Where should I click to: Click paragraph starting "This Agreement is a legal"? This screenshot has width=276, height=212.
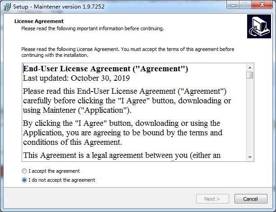coord(122,156)
